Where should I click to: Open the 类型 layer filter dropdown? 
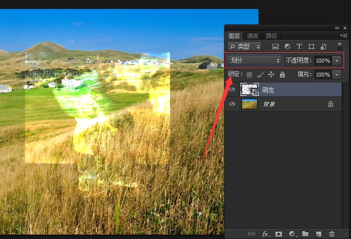point(245,46)
